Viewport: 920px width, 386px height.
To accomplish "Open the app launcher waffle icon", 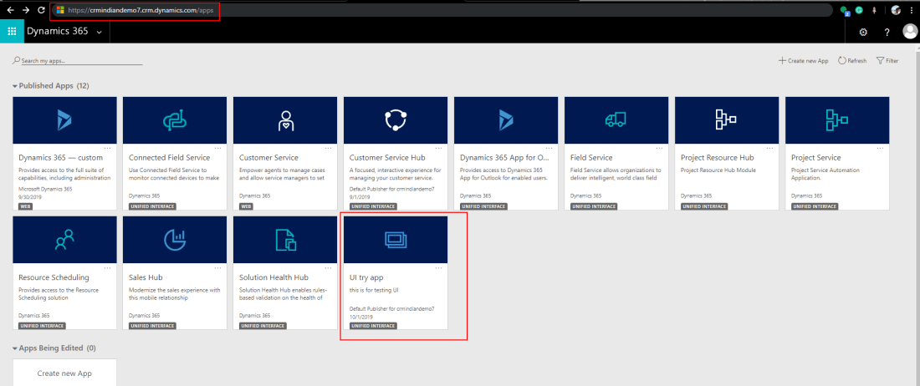I will point(12,32).
